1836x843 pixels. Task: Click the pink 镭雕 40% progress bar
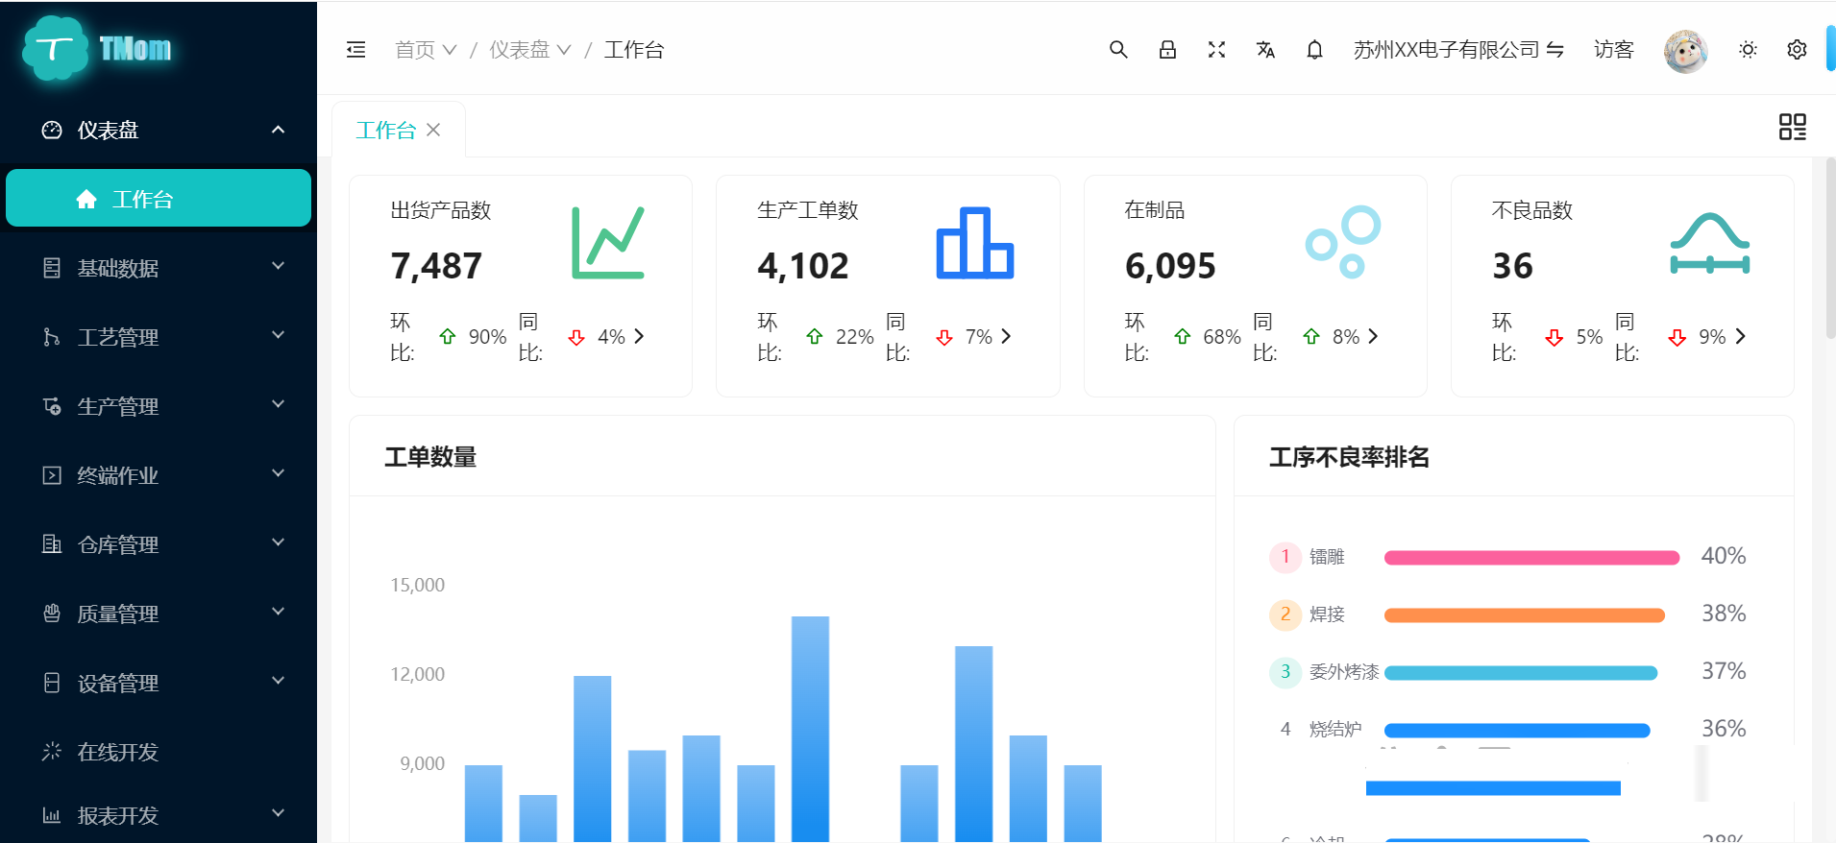tap(1531, 558)
